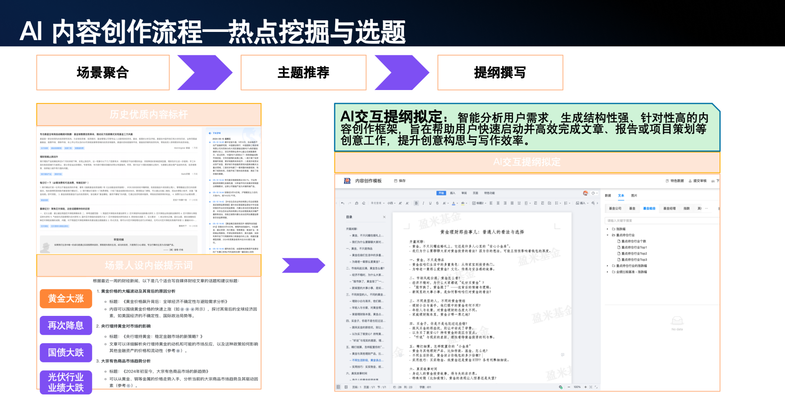Click the redo arrow in editor toolbar

tap(350, 203)
